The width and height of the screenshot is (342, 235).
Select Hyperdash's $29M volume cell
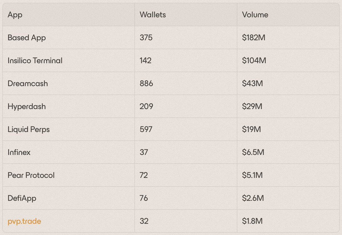[252, 107]
